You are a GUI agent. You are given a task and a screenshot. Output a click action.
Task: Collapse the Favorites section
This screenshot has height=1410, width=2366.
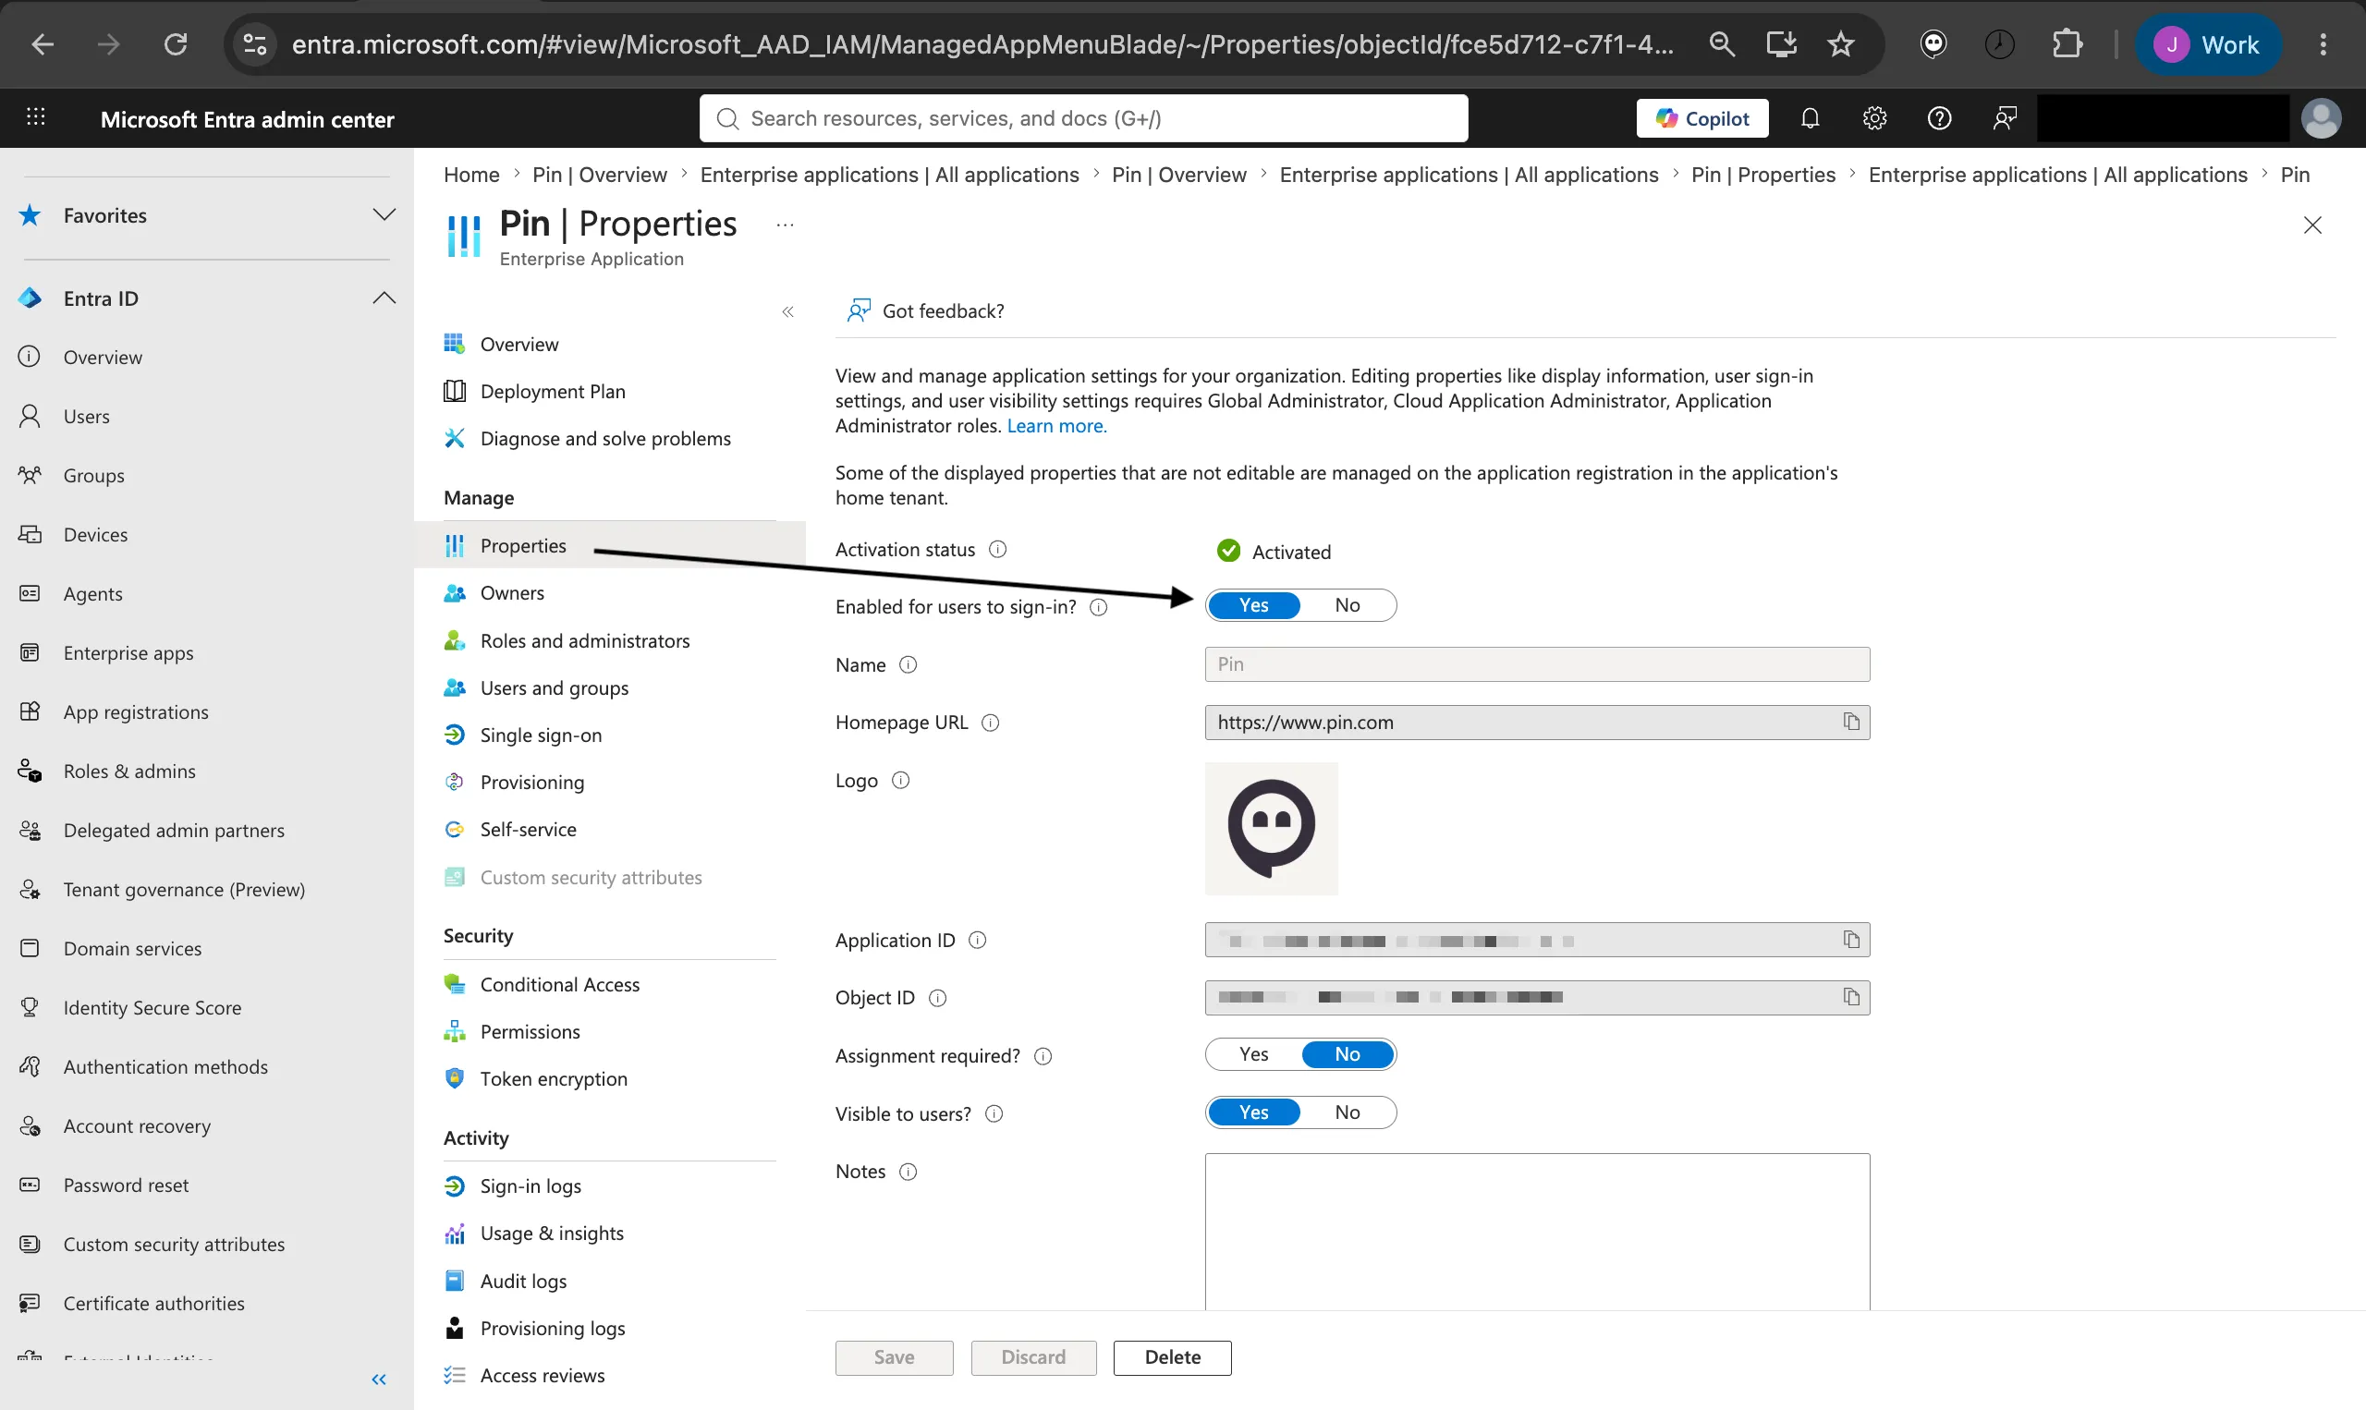coord(384,214)
